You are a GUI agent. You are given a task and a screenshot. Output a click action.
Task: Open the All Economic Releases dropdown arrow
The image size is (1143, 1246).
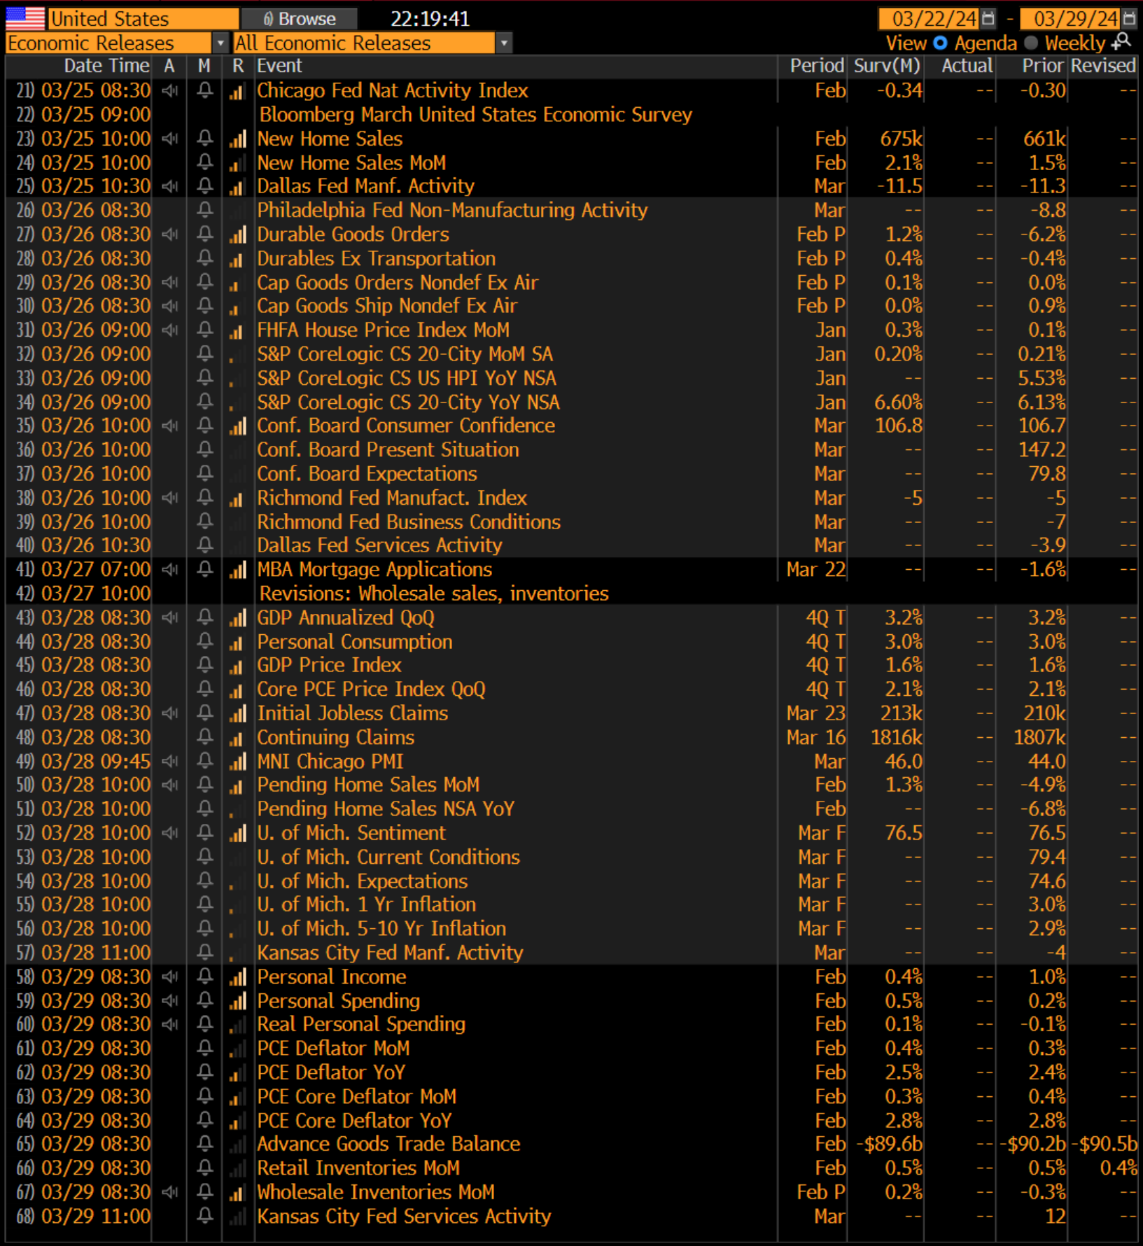pyautogui.click(x=504, y=43)
